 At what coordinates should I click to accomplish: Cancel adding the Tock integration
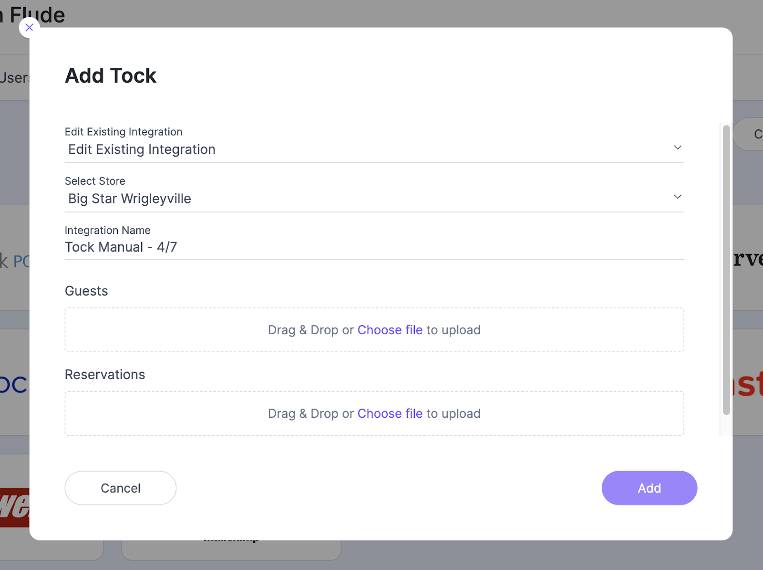click(121, 488)
